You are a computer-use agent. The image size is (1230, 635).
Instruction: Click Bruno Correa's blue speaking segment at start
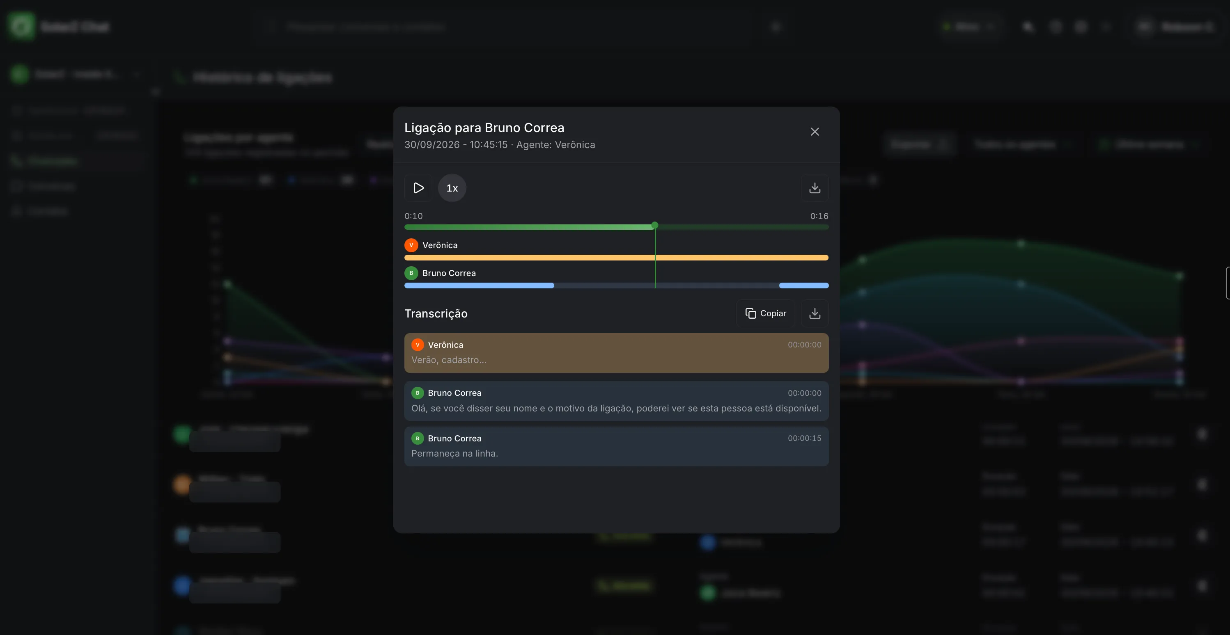[x=479, y=286]
